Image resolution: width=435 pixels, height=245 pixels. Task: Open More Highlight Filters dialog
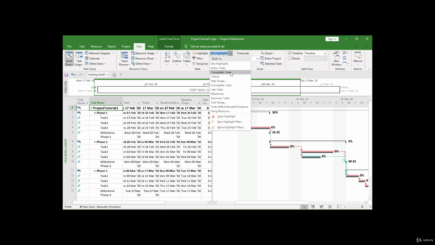(x=231, y=127)
